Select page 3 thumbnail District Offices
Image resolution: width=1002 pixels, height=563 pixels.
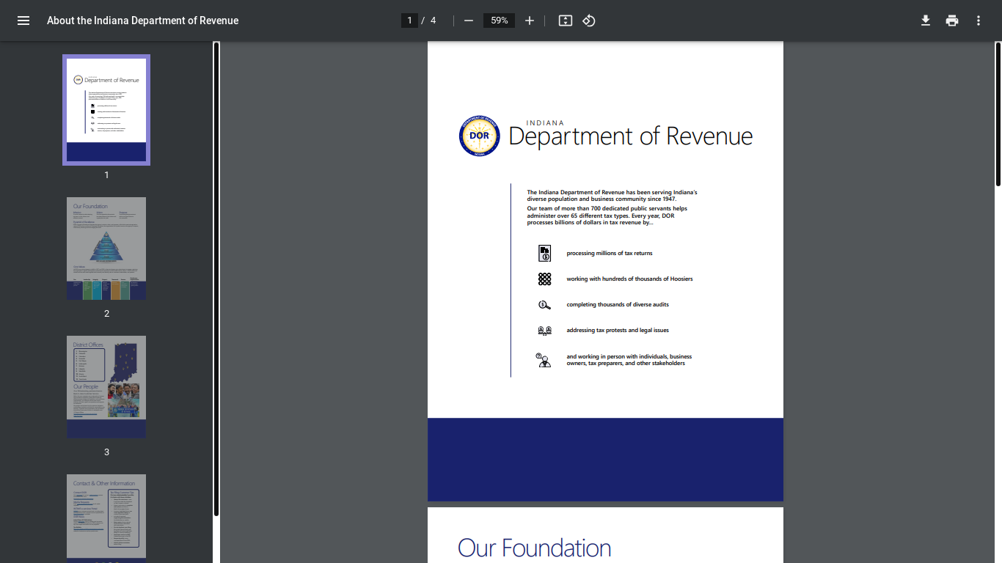pos(106,387)
